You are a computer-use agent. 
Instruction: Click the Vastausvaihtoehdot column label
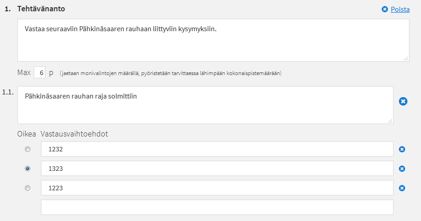[x=74, y=134]
